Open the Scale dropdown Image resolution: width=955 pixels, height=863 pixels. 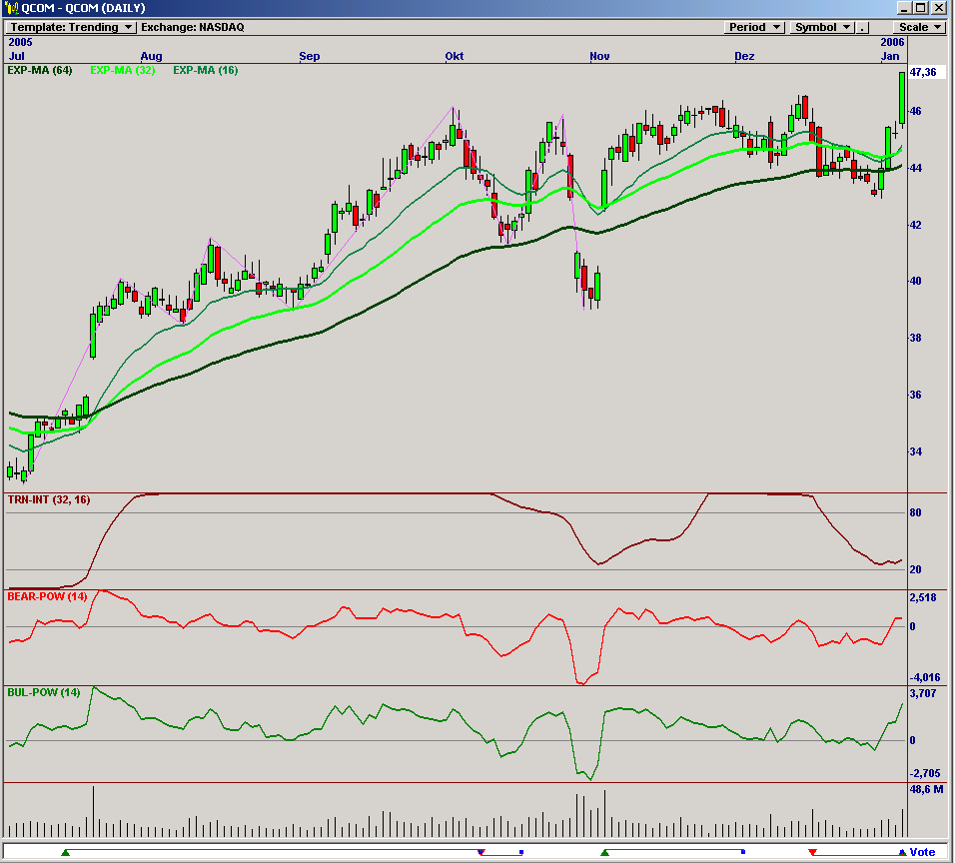tap(918, 27)
